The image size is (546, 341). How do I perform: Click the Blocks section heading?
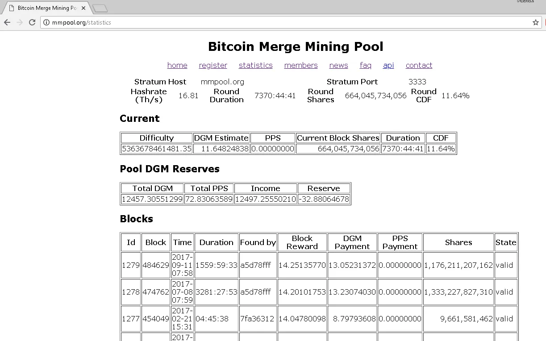pyautogui.click(x=137, y=219)
